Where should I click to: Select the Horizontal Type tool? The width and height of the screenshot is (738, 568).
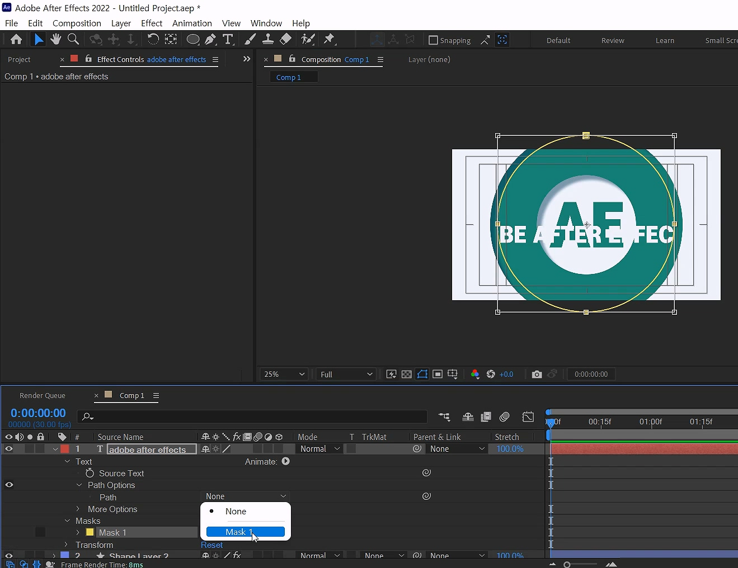coord(228,39)
